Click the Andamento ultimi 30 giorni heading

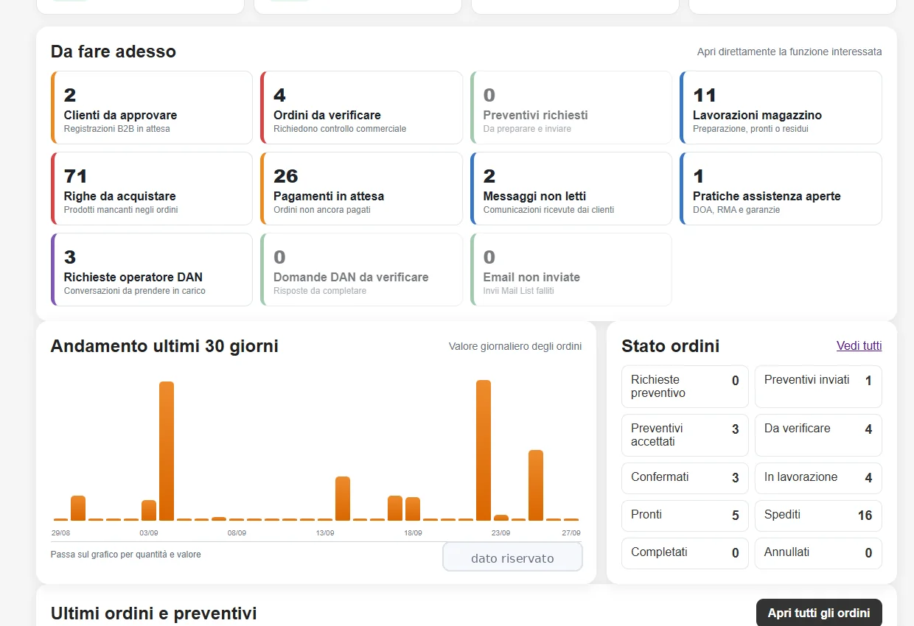point(164,346)
